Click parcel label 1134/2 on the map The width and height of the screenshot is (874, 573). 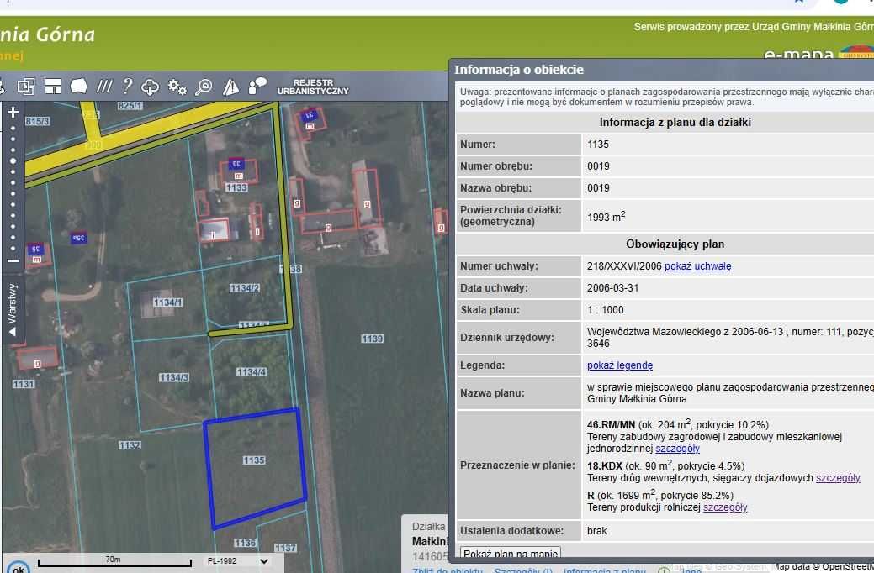click(x=244, y=288)
